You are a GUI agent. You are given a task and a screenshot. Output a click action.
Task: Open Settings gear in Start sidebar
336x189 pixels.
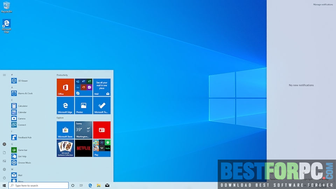click(4, 169)
